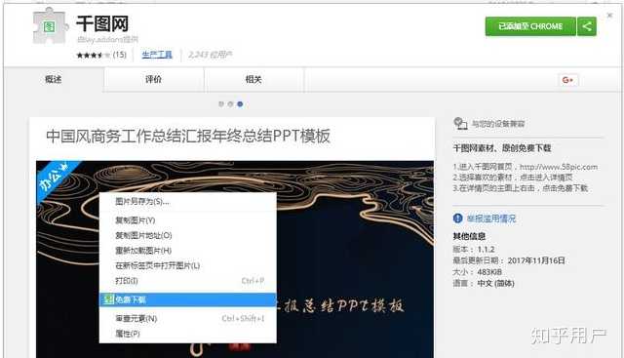Switch to the 概述 tab
The image size is (624, 358).
(x=54, y=79)
